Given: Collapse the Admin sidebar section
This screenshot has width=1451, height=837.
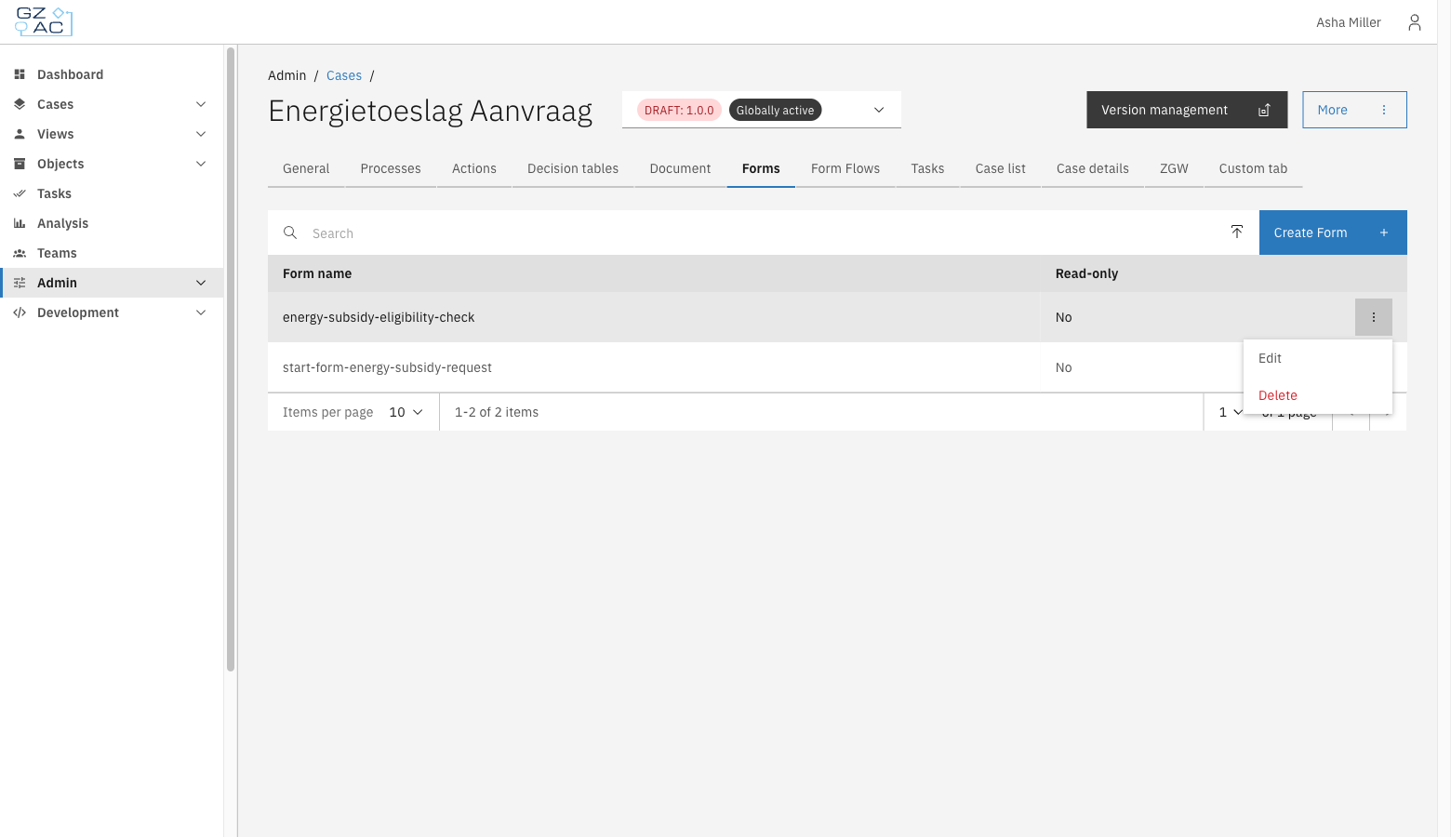Looking at the screenshot, I should pyautogui.click(x=201, y=283).
